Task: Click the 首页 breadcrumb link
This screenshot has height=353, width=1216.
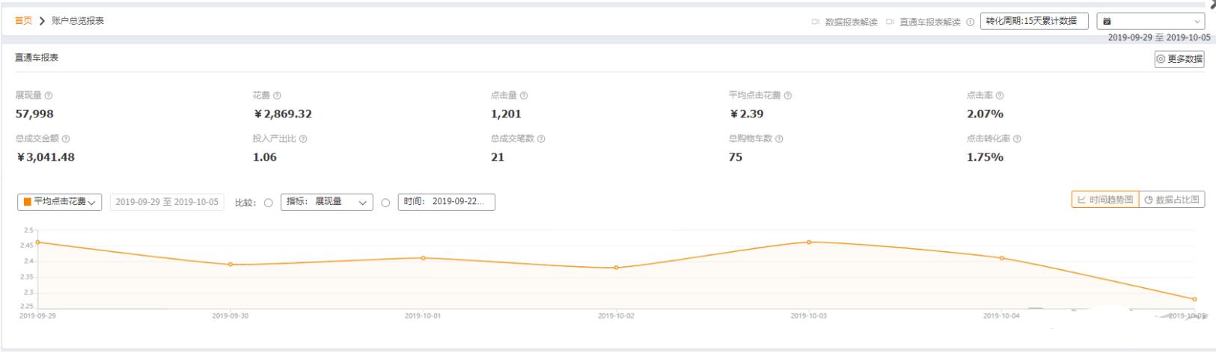Action: (x=23, y=21)
